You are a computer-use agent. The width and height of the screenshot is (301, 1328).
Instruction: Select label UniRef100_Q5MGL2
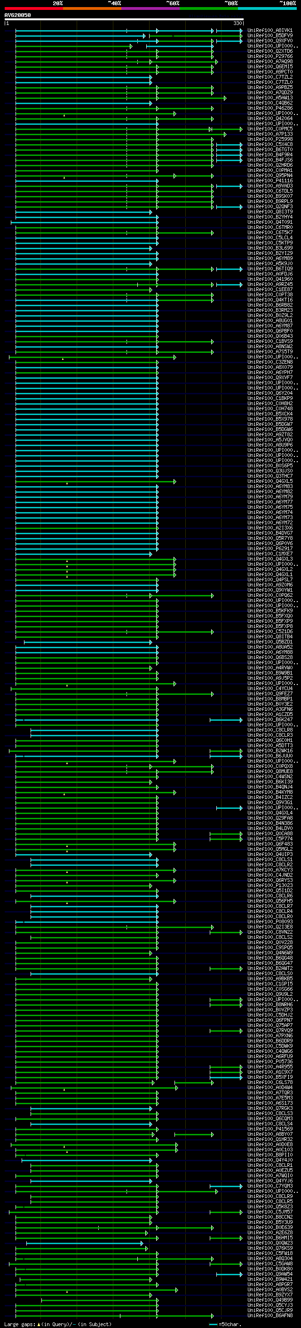pyautogui.click(x=269, y=849)
